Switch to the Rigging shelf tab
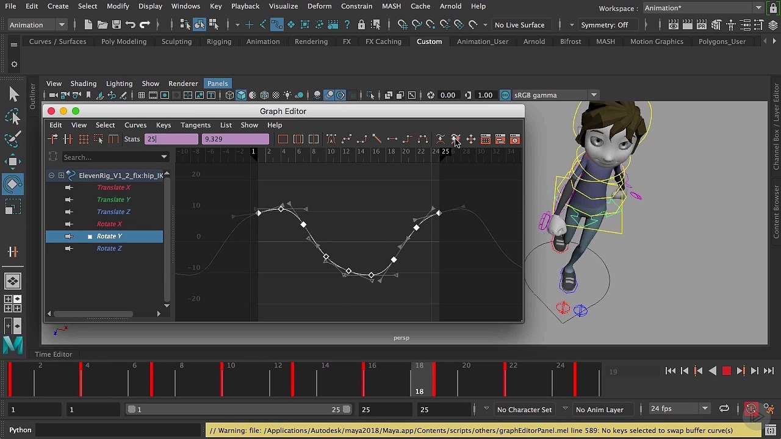The height and width of the screenshot is (439, 781). [218, 41]
